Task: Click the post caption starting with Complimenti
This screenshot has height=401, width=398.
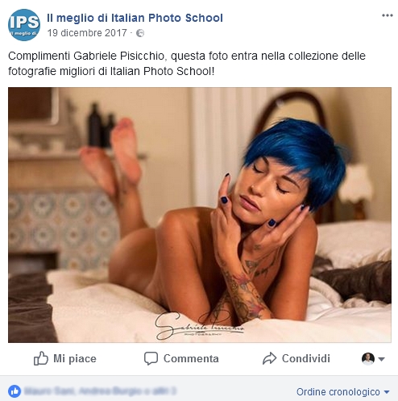Action: point(187,64)
